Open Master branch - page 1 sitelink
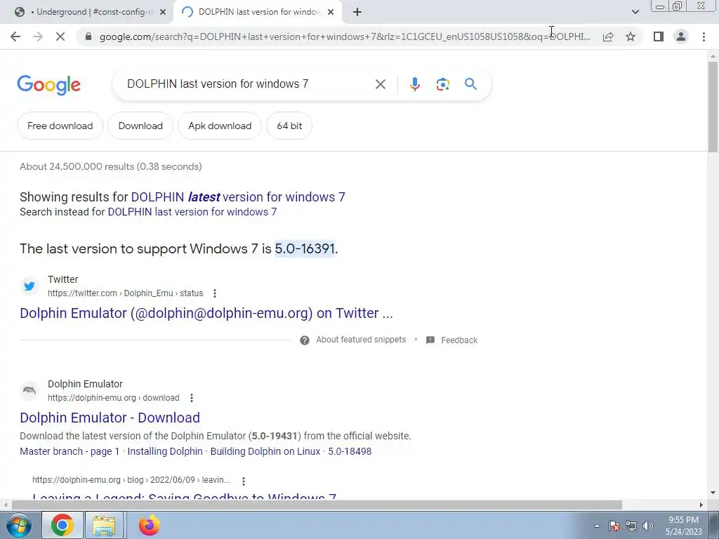The image size is (719, 539). (70, 451)
